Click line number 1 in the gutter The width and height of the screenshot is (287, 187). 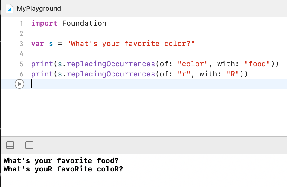[x=21, y=23]
